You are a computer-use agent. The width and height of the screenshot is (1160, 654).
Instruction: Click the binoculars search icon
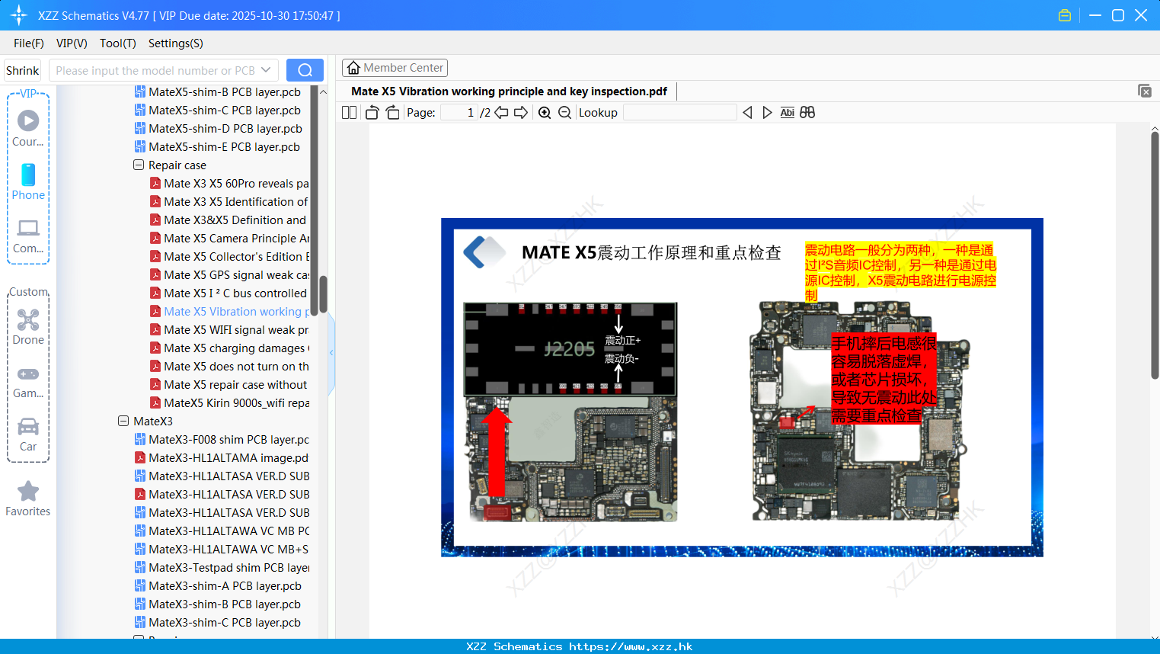(807, 113)
